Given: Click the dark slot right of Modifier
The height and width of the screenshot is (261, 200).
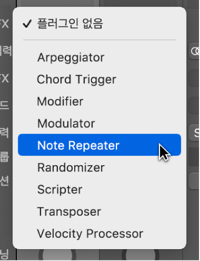Looking at the screenshot, I should 194,106.
